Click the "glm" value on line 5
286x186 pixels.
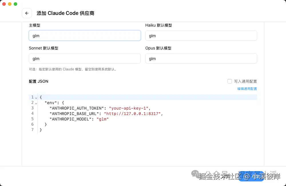[x=102, y=119]
